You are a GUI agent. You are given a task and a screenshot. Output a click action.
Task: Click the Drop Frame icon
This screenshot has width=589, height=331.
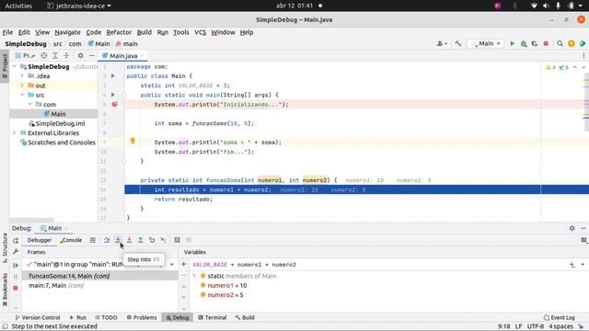(x=152, y=240)
